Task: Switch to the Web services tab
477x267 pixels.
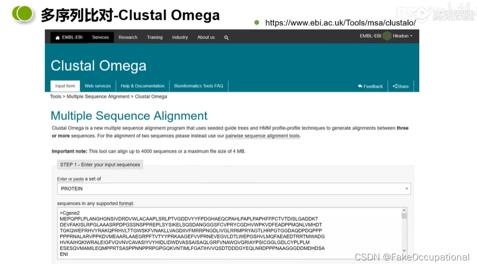Action: (x=98, y=86)
